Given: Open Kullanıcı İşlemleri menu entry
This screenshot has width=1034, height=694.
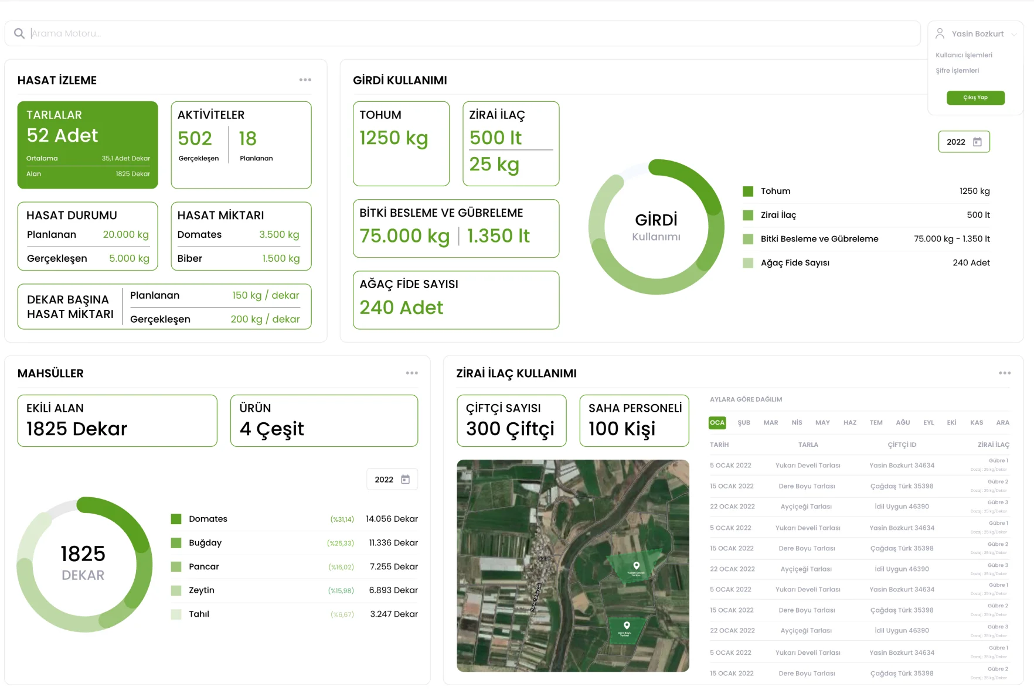Looking at the screenshot, I should 964,55.
